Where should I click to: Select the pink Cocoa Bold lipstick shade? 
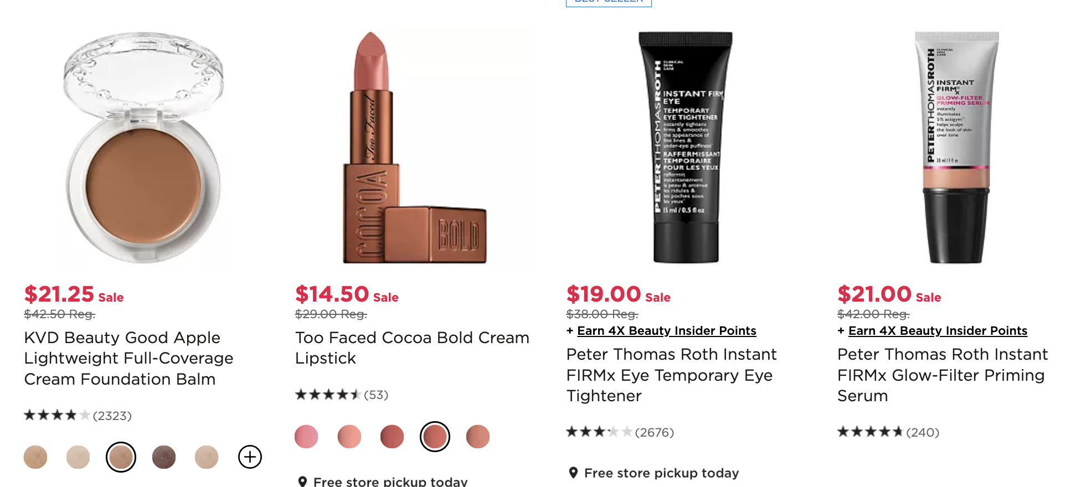coord(306,437)
